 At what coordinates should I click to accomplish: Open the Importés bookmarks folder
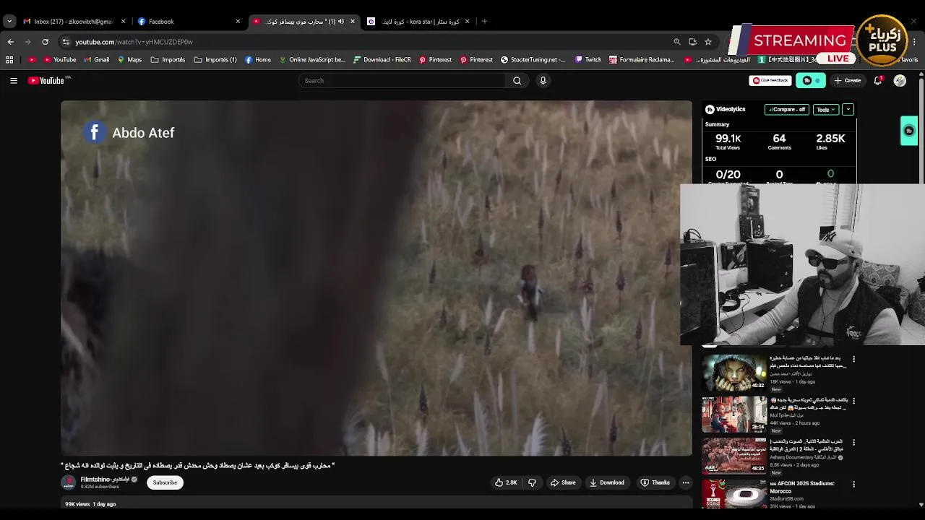coord(168,60)
